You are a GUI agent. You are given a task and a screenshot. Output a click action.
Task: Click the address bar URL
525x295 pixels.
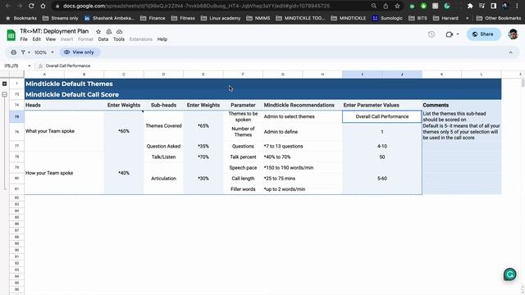[x=196, y=6]
